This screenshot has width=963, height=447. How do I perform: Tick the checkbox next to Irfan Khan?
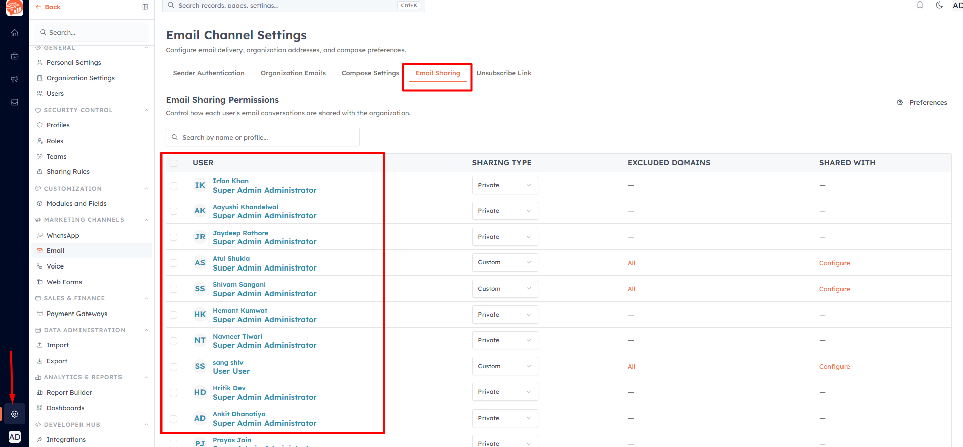pyautogui.click(x=174, y=186)
